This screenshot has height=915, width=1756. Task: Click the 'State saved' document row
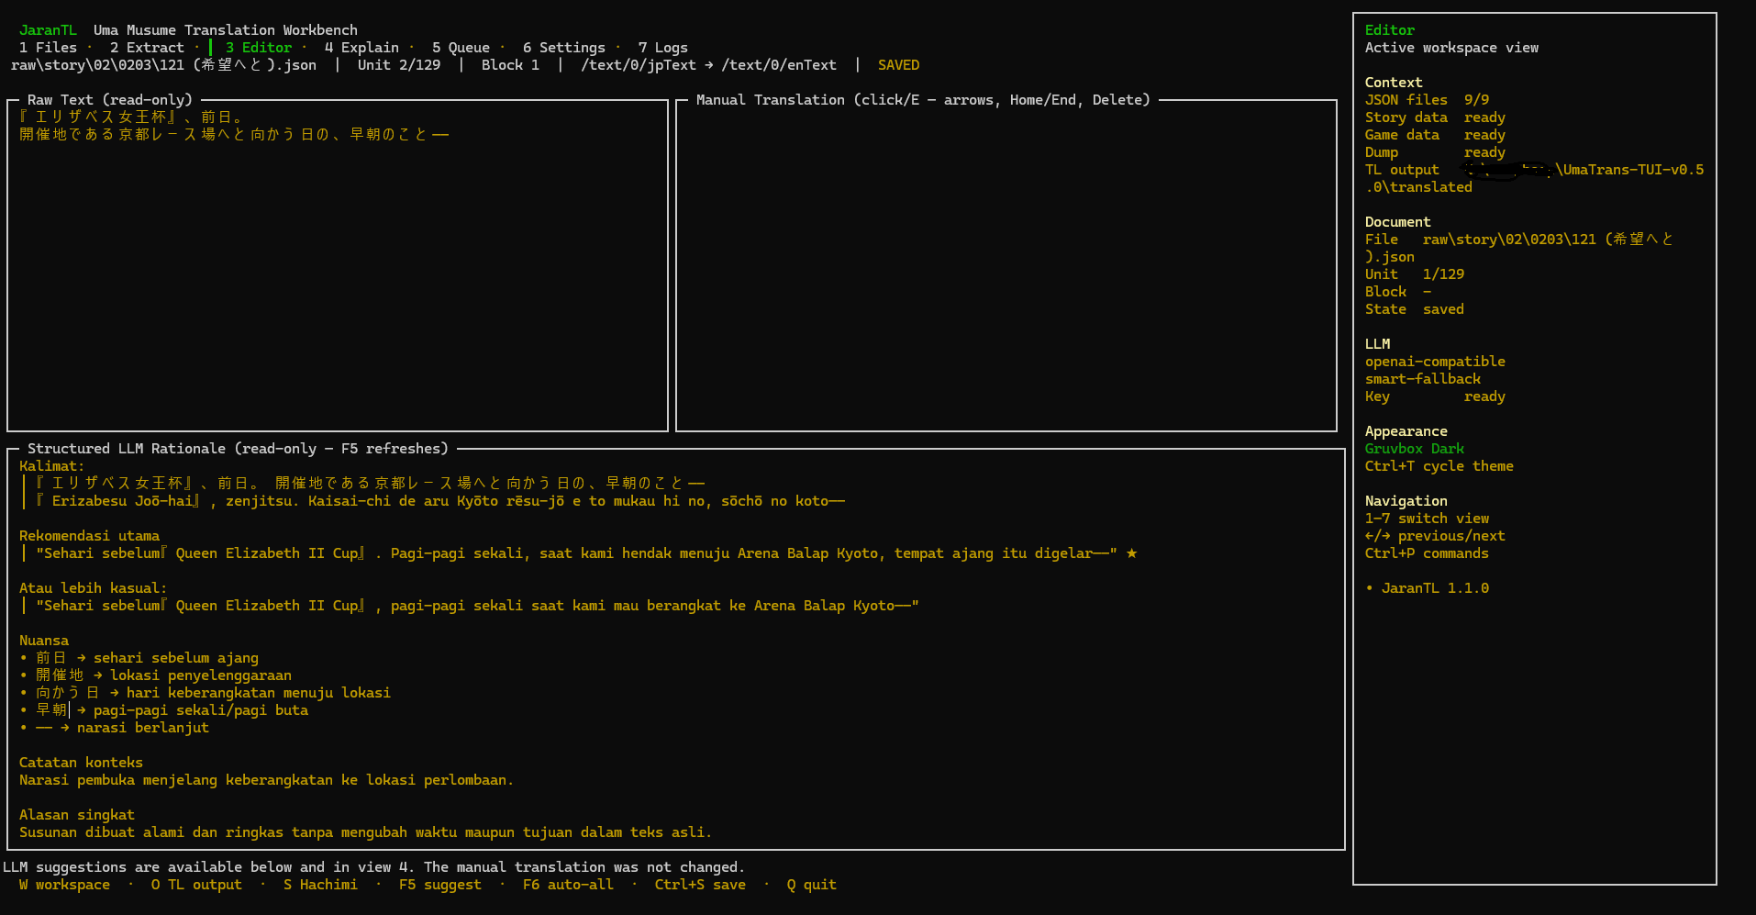[x=1415, y=309]
